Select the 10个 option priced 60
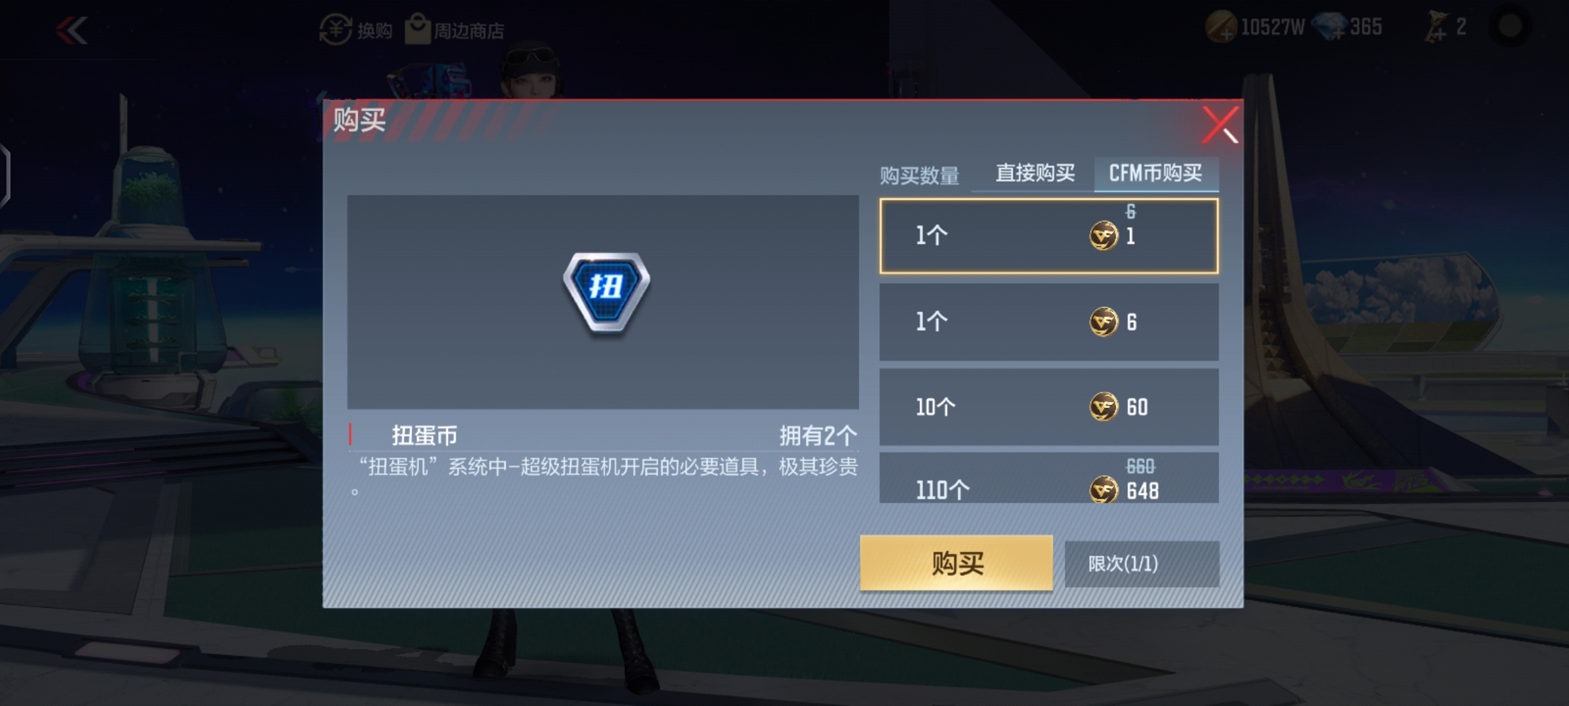Screen dimensions: 1569x706 point(1049,407)
